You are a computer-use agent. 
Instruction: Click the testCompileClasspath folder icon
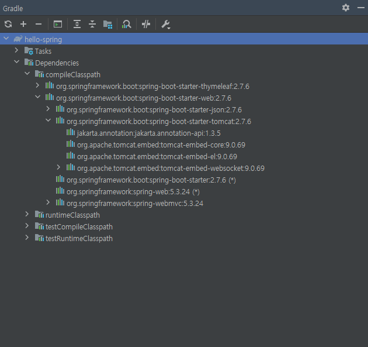pyautogui.click(x=40, y=226)
